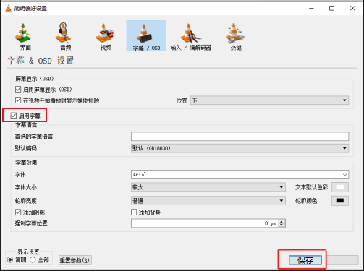
Task: Select the 字幕 / OSD settings icon
Action: [x=146, y=35]
